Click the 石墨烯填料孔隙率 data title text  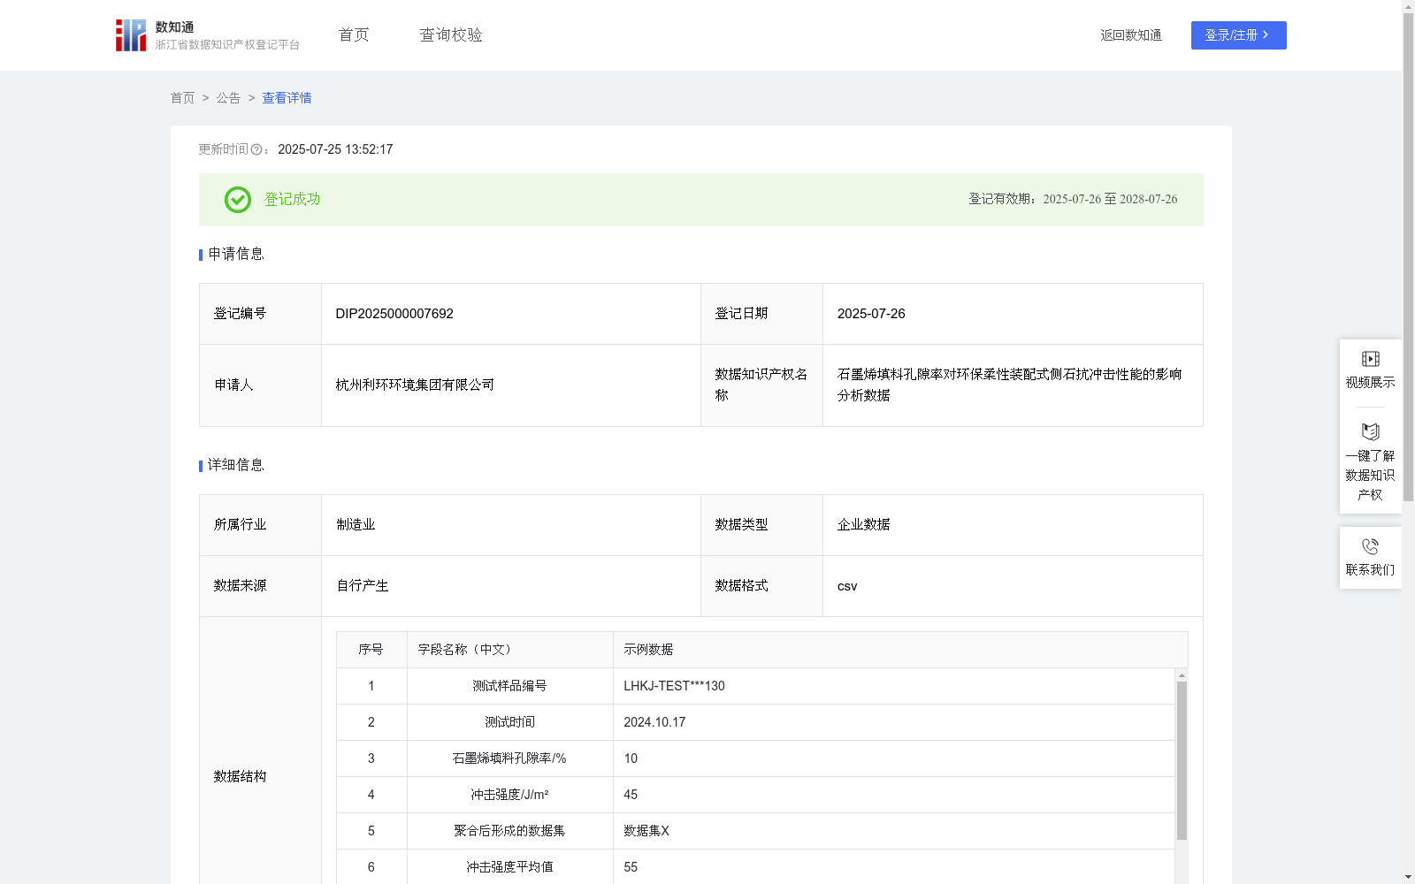point(1010,385)
